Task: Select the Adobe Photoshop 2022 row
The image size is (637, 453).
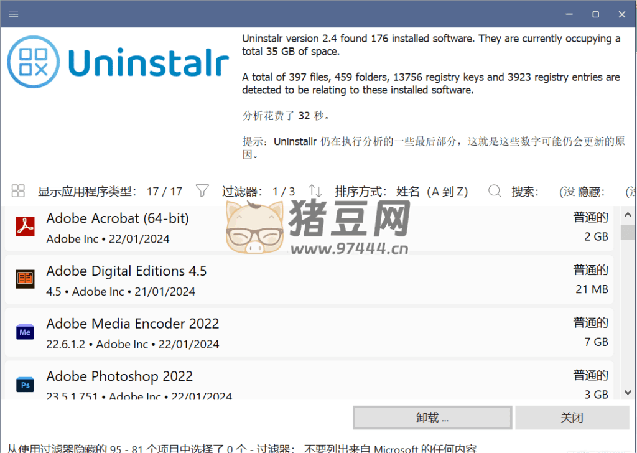Action: click(x=309, y=380)
